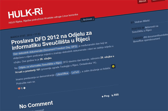Follow the Dan slobodnih dokumenata link
Viewport: 168px width, 111px height.
coord(45,50)
